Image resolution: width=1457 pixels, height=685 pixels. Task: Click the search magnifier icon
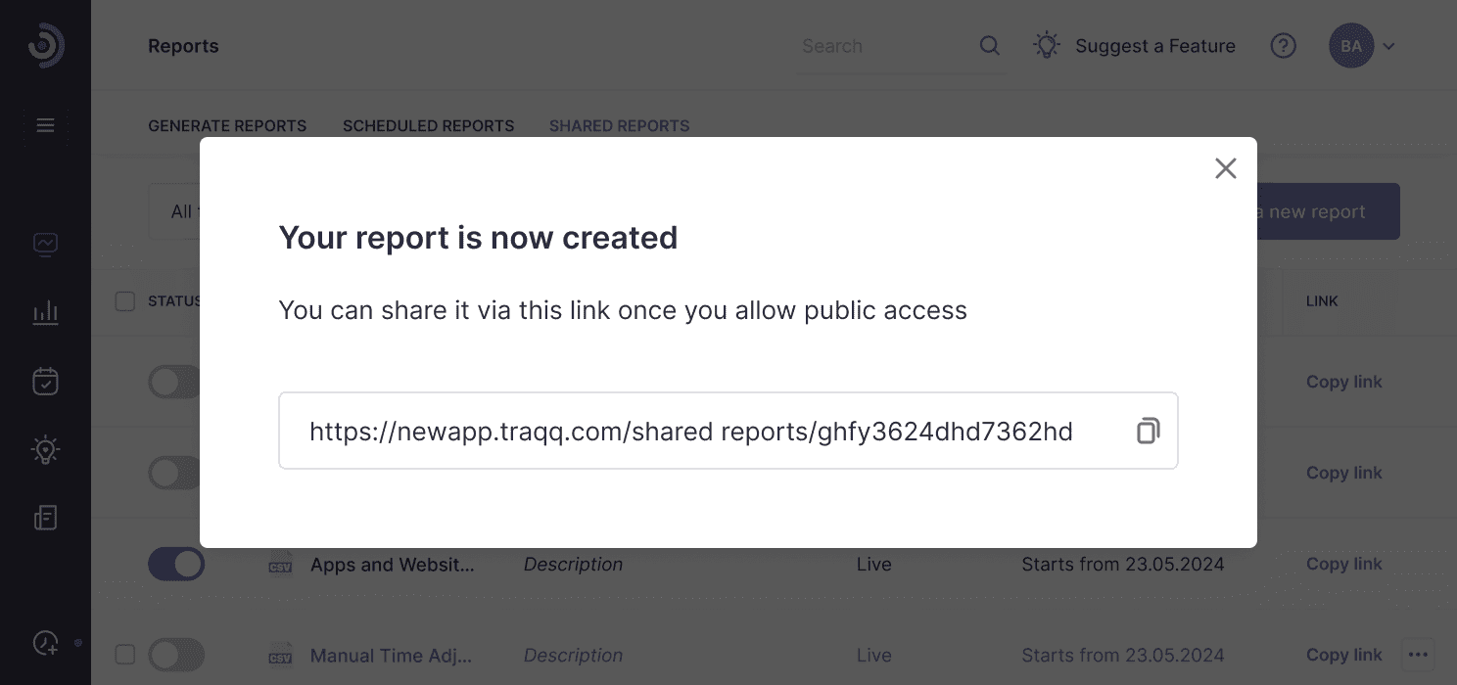pyautogui.click(x=990, y=46)
